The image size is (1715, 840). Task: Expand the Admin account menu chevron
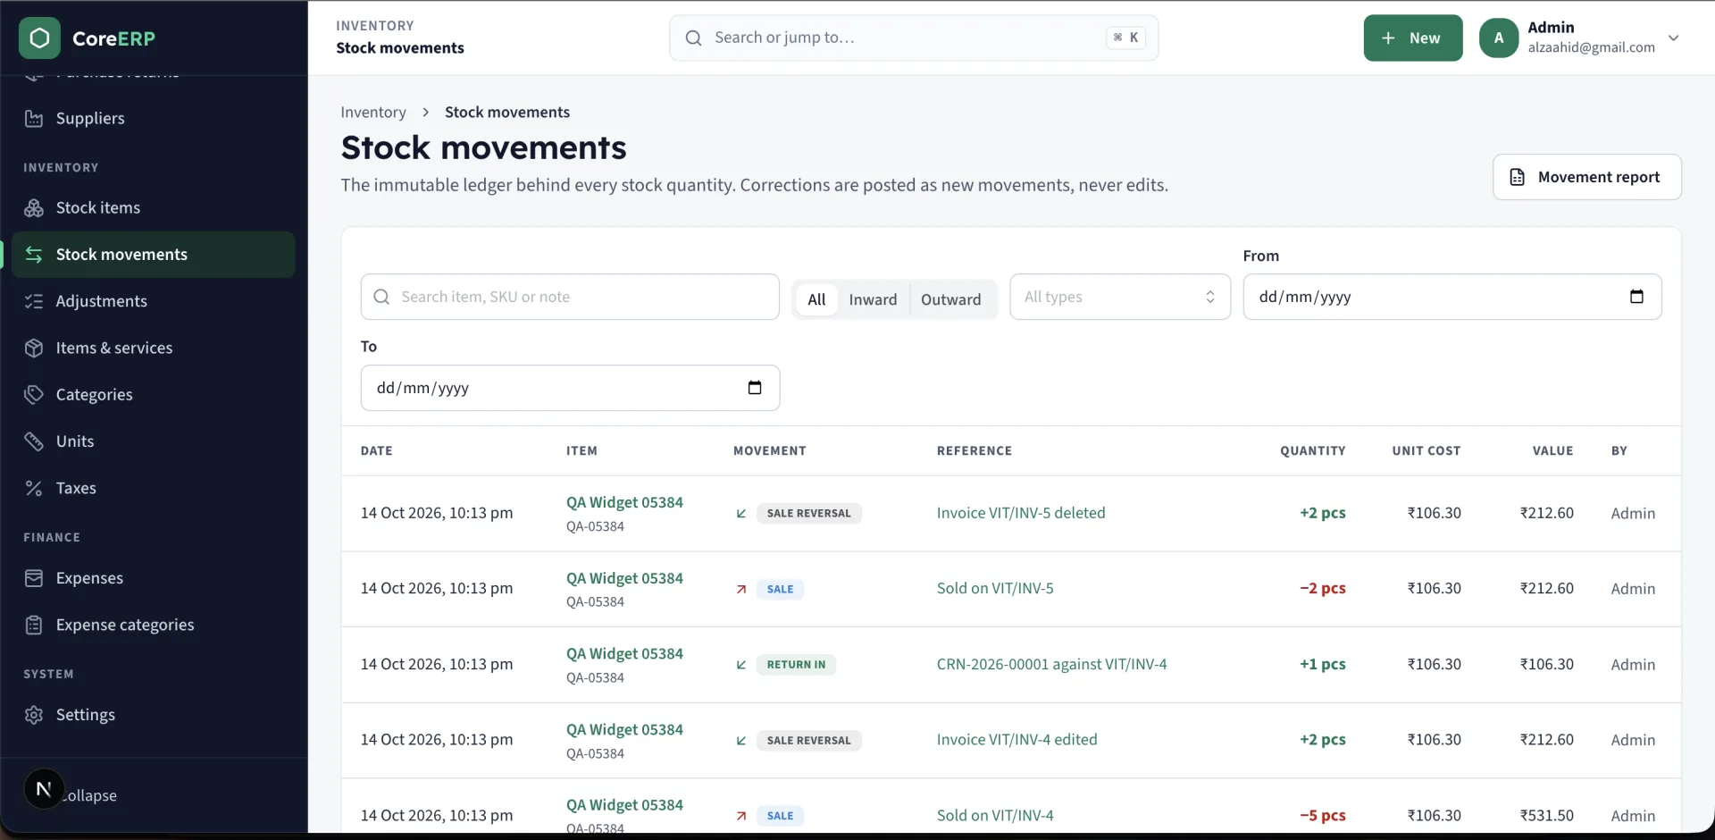click(x=1674, y=38)
